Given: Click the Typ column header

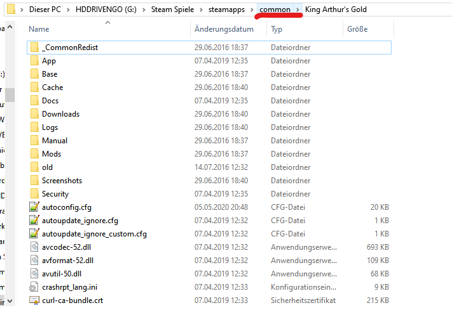Looking at the screenshot, I should point(277,29).
